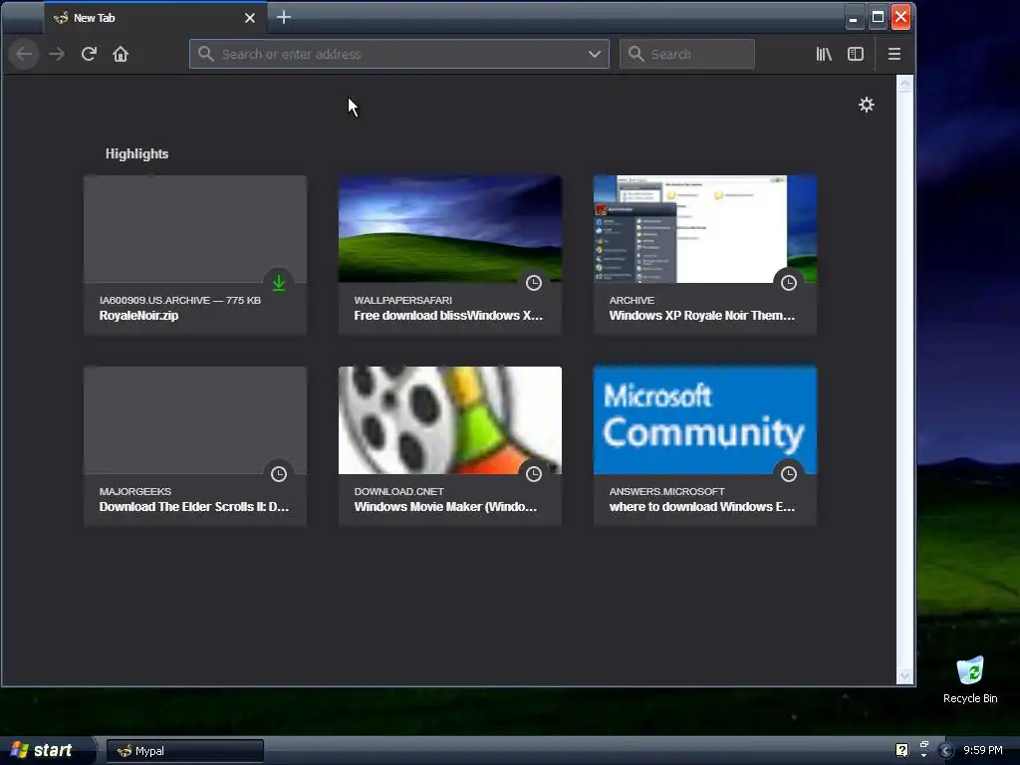Click the search or enter address field
Image resolution: width=1020 pixels, height=765 pixels.
tap(399, 54)
